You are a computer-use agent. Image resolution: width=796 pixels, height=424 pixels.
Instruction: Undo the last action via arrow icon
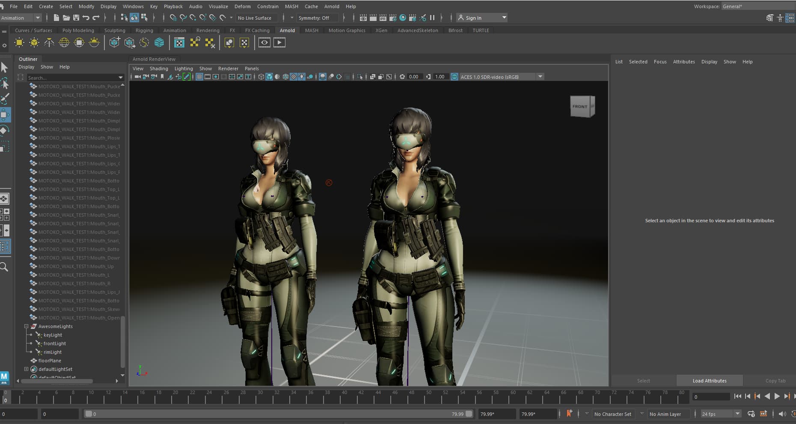tap(86, 18)
